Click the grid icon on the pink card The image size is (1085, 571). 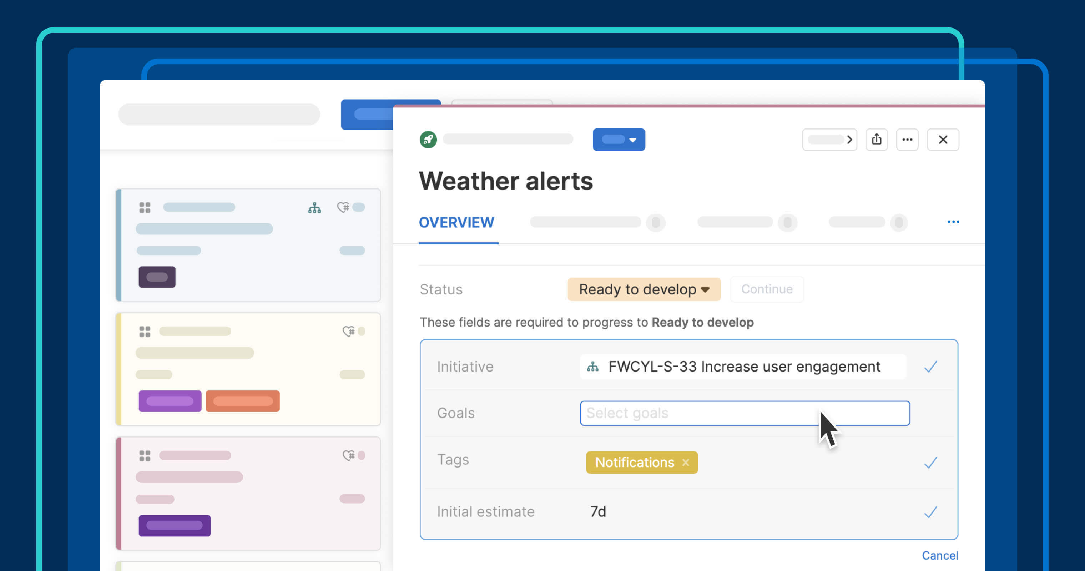click(x=145, y=456)
